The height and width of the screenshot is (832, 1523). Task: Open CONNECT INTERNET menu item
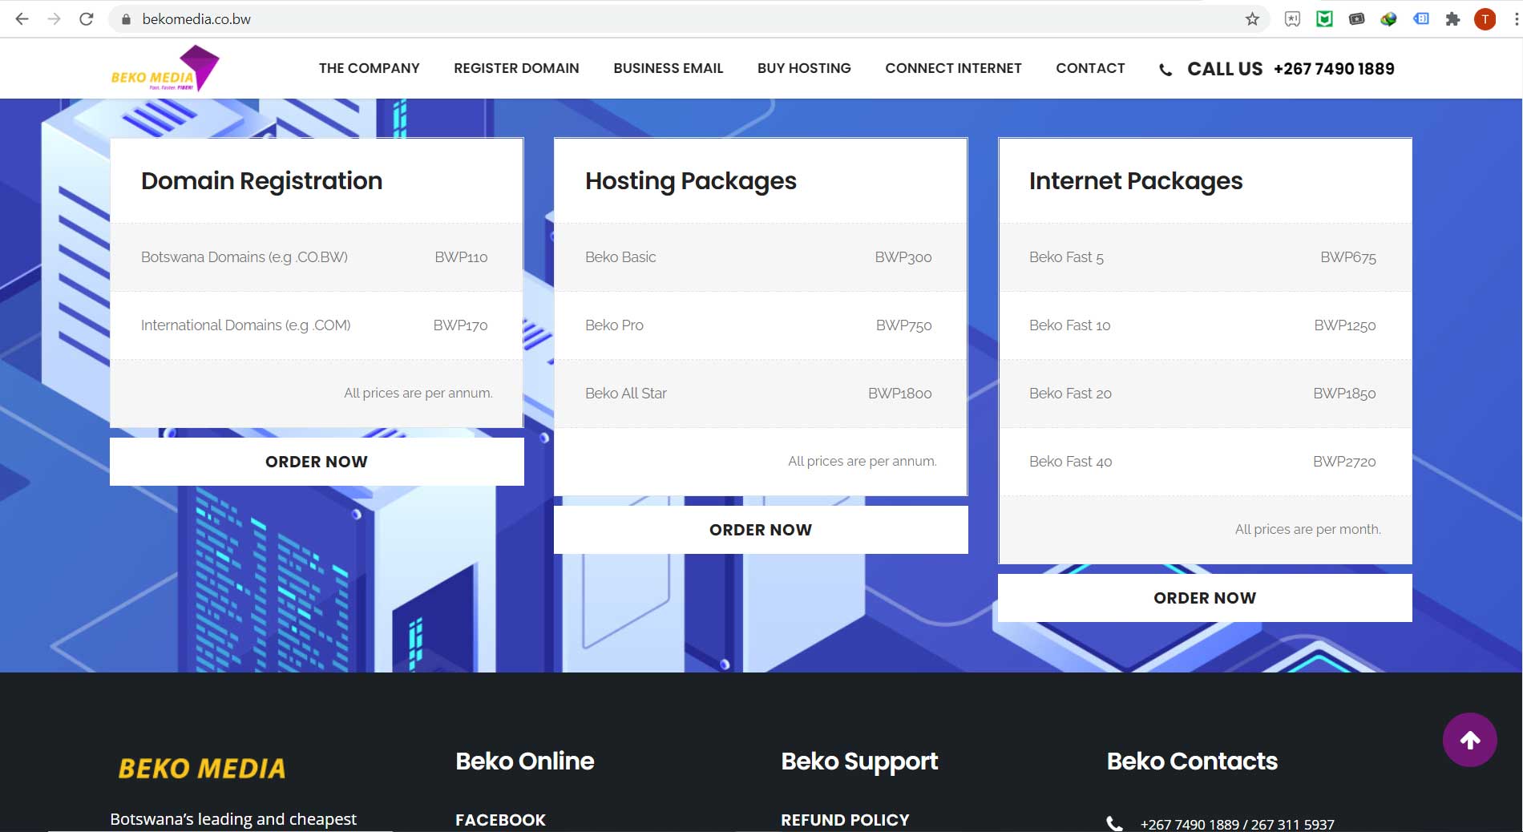[953, 68]
